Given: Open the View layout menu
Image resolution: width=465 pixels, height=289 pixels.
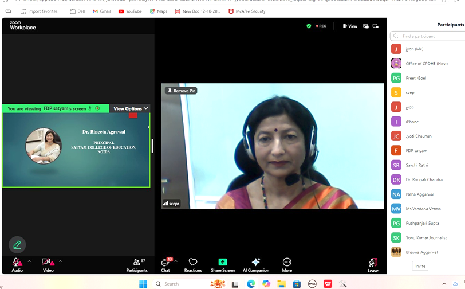Looking at the screenshot, I should point(350,26).
